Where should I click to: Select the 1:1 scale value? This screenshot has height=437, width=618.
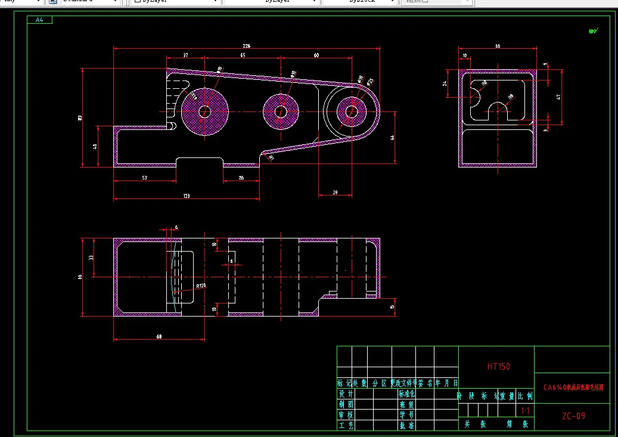pos(526,411)
